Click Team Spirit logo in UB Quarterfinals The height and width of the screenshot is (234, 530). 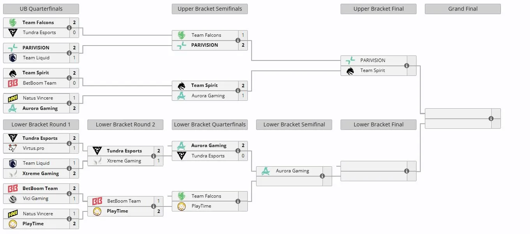13,73
